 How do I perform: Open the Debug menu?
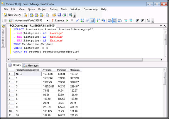(54, 9)
